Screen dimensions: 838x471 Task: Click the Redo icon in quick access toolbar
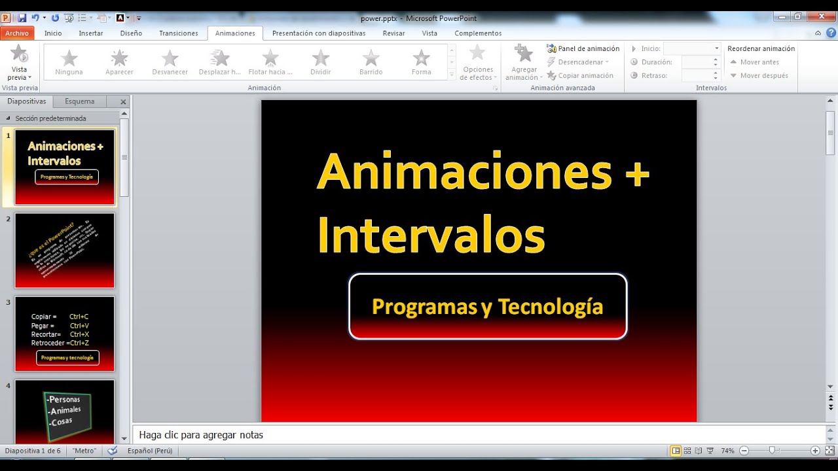pos(55,18)
